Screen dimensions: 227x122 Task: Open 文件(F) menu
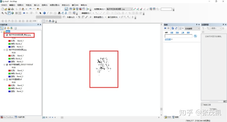(x=4, y=5)
